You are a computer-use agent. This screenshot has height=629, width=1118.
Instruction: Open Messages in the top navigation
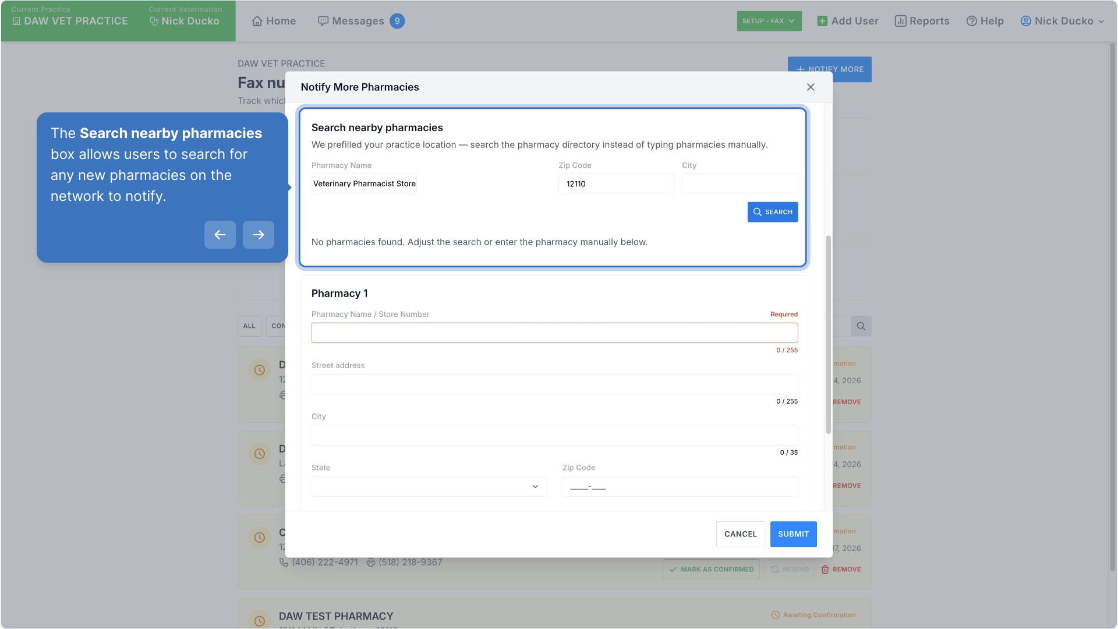click(x=351, y=21)
